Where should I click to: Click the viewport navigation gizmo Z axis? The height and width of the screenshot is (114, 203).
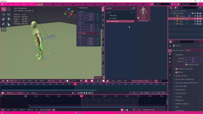click(69, 9)
